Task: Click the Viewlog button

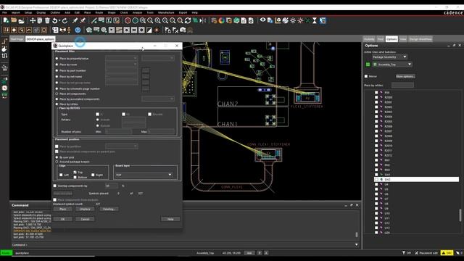Action: coord(109,209)
